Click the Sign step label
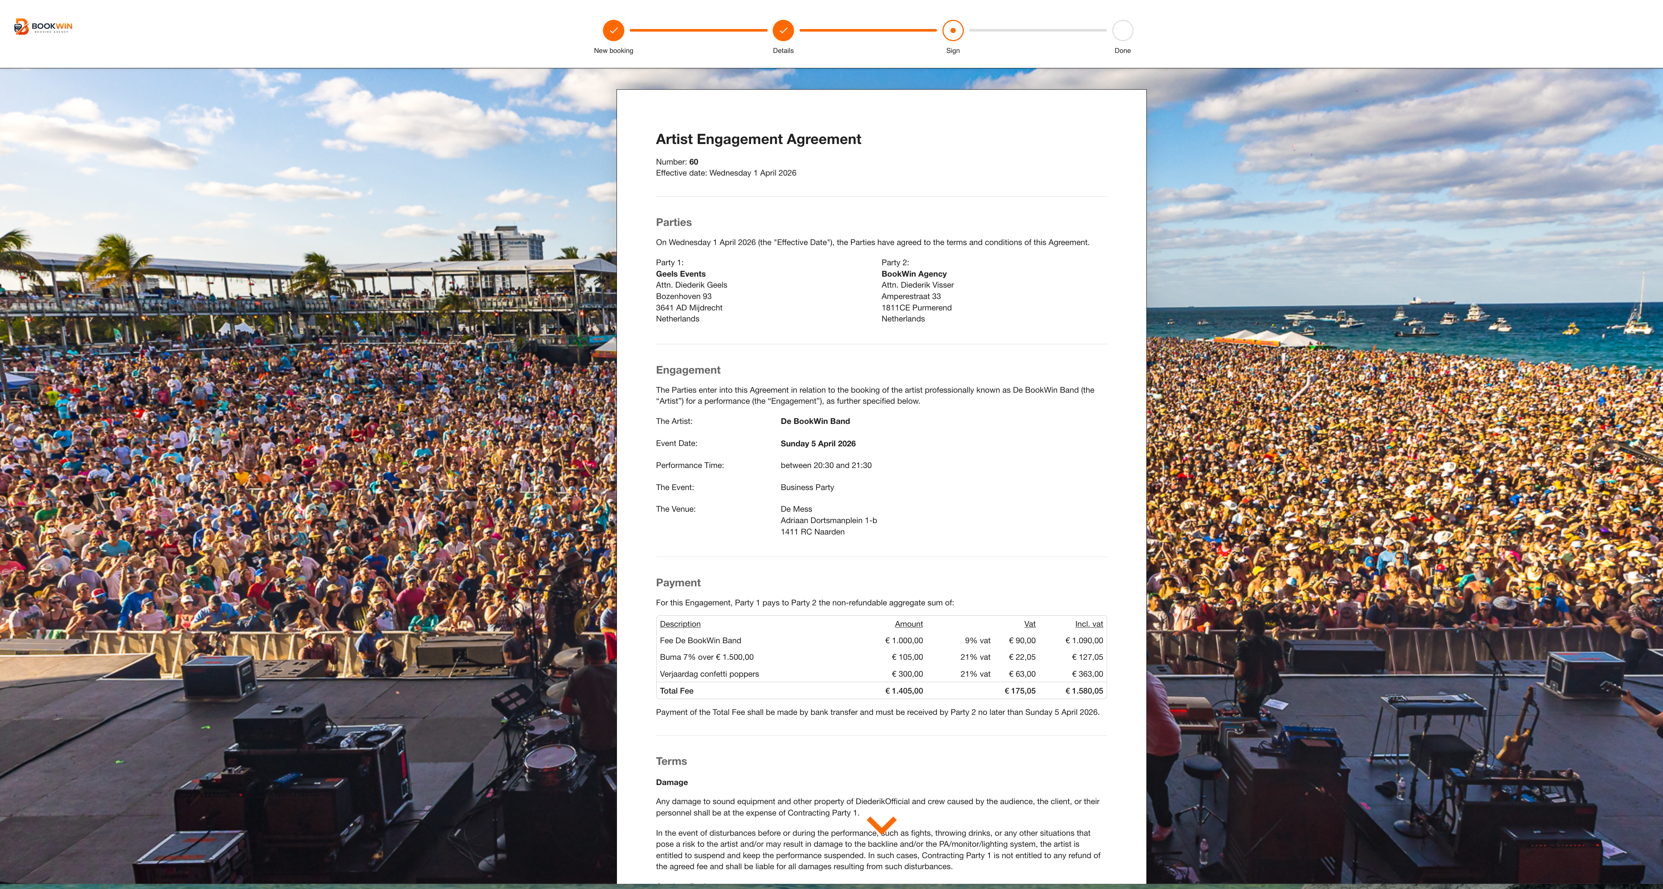Image resolution: width=1663 pixels, height=889 pixels. pos(953,50)
